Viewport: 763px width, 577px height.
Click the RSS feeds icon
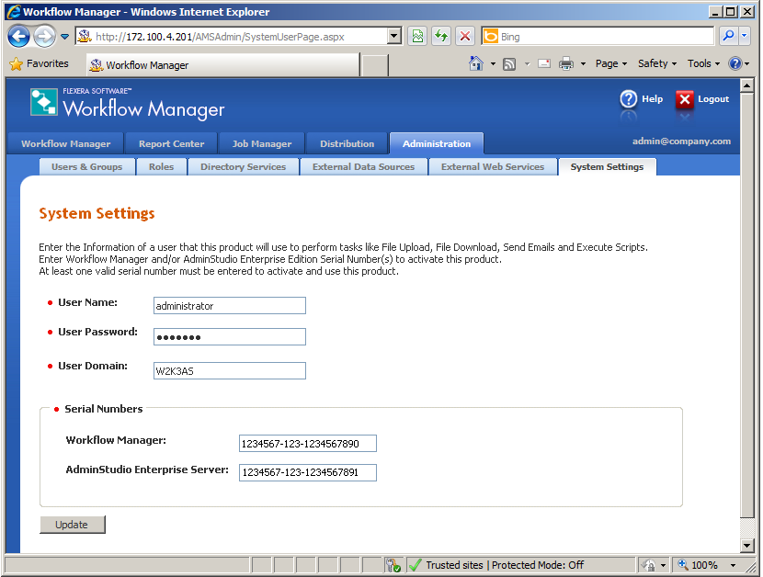click(509, 63)
